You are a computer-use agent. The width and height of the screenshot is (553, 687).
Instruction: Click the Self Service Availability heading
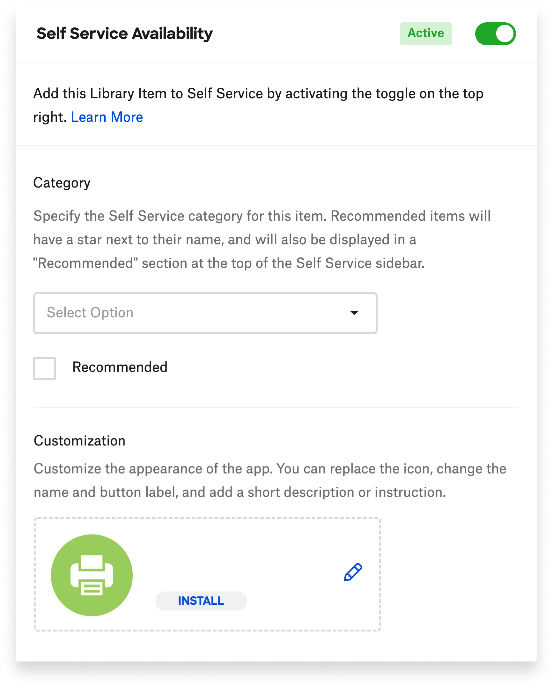[x=124, y=34]
